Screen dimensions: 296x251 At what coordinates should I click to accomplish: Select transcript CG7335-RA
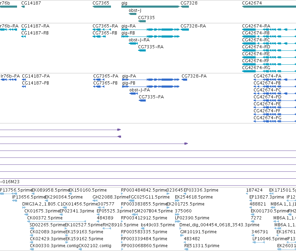tap(151, 47)
